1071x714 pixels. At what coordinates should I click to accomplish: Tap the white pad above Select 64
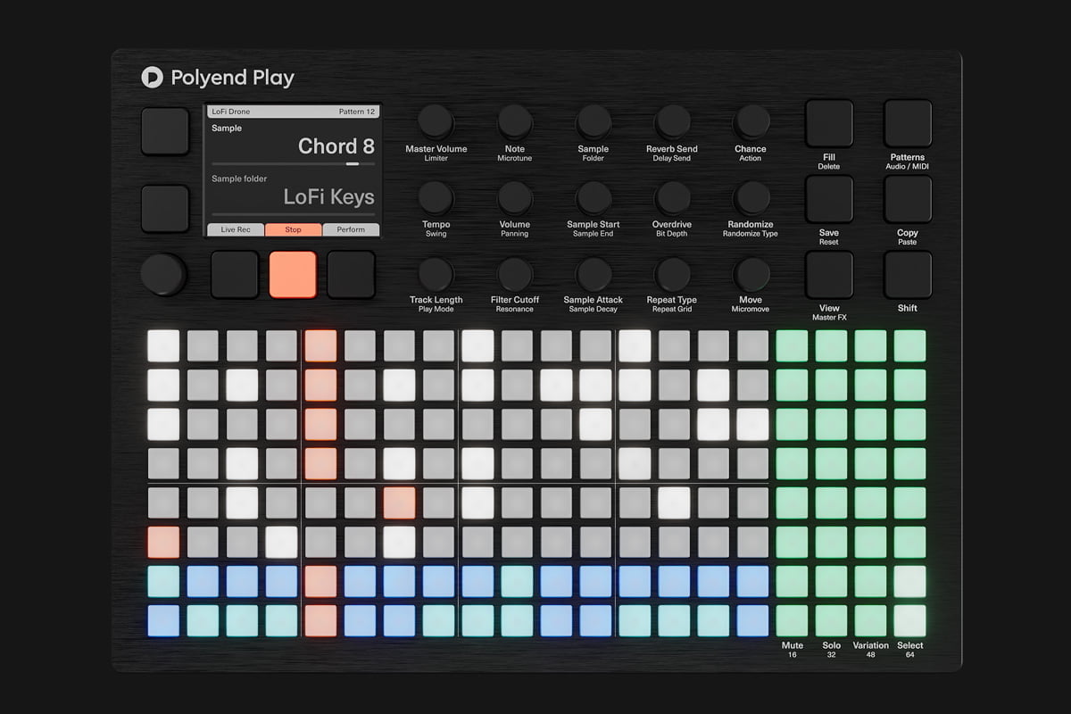coord(909,620)
